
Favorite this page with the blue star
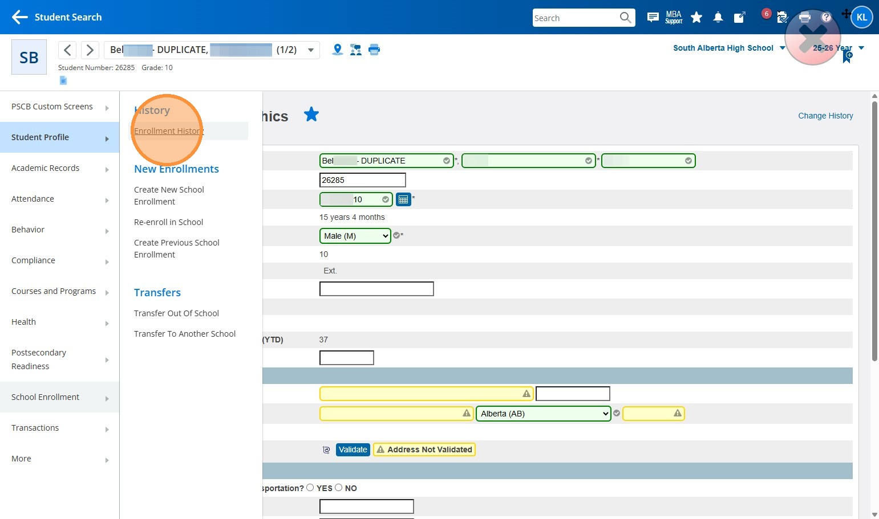[311, 115]
